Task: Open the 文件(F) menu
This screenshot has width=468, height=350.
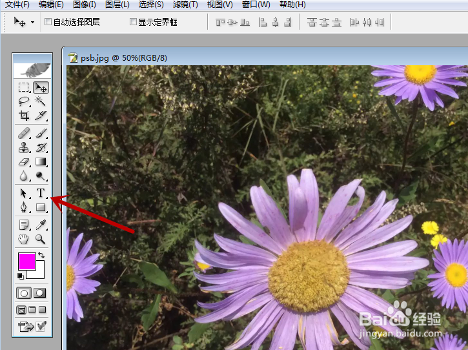Action: [17, 5]
